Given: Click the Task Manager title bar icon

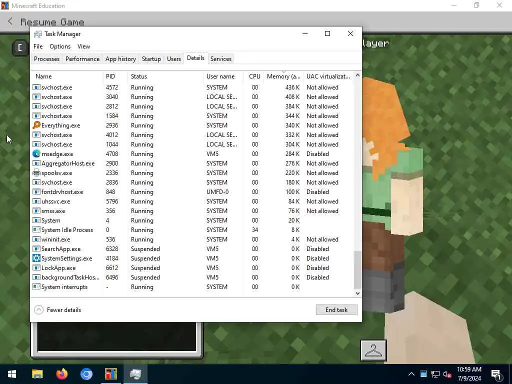Looking at the screenshot, I should pyautogui.click(x=38, y=34).
